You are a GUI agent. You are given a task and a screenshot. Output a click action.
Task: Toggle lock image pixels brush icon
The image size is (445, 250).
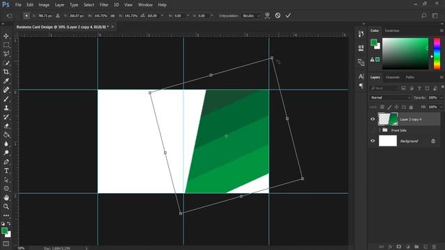[x=389, y=107]
